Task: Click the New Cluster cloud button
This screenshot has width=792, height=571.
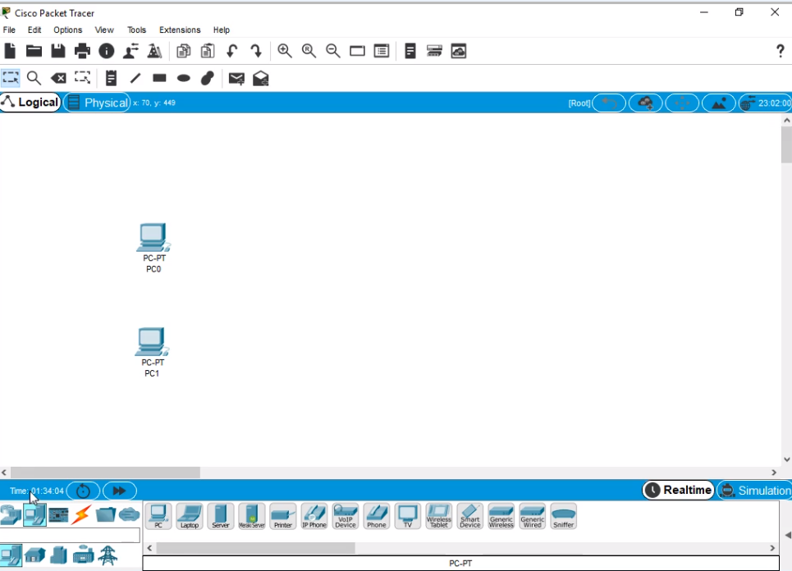Action: (x=646, y=103)
